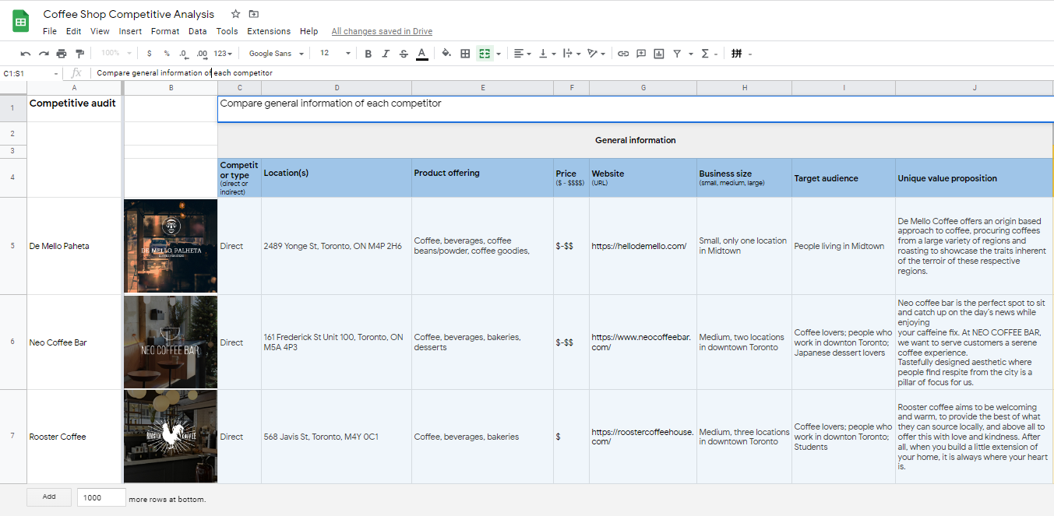Image resolution: width=1054 pixels, height=516 pixels.
Task: Click the General information merged header cell
Action: pyautogui.click(x=635, y=140)
